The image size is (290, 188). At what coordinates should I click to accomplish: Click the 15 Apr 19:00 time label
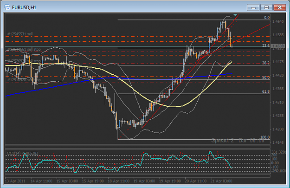pos(93,181)
